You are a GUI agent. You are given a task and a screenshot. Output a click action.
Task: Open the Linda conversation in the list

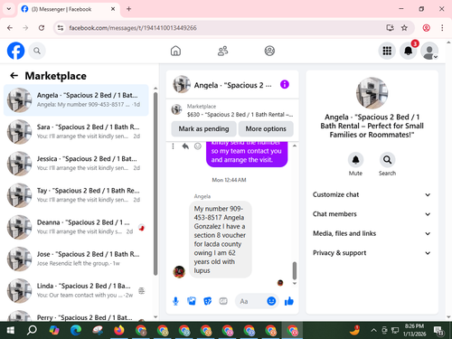(x=76, y=290)
